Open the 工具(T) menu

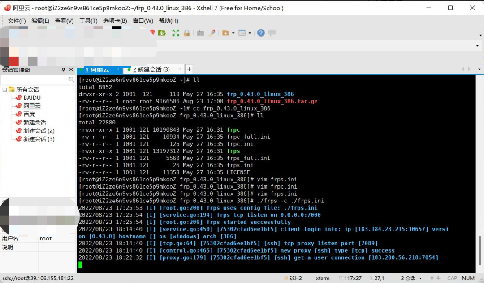pyautogui.click(x=88, y=21)
